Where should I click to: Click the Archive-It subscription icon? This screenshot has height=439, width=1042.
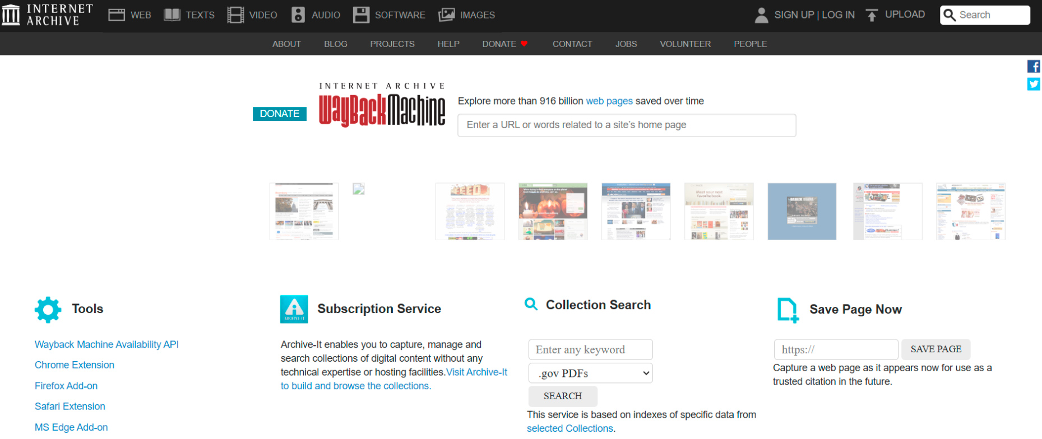pyautogui.click(x=294, y=309)
